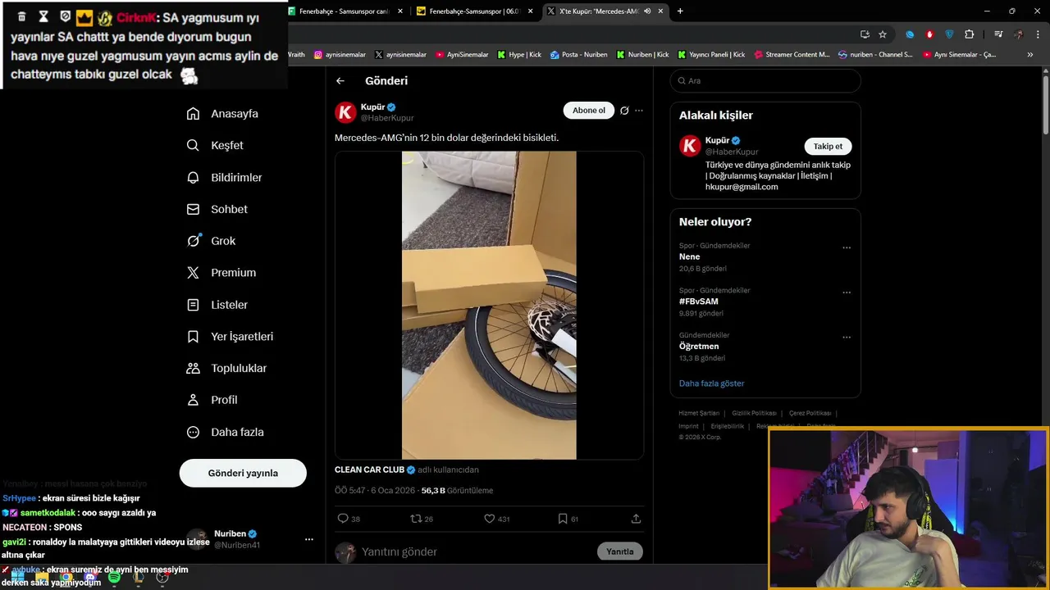The width and height of the screenshot is (1050, 590).
Task: Click the Gönderi yayınla button
Action: (243, 473)
